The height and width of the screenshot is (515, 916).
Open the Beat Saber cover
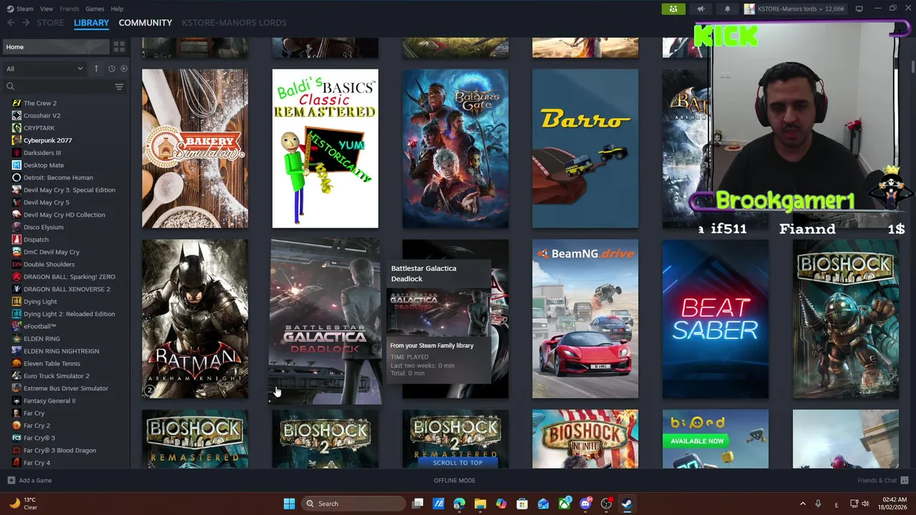[x=716, y=319]
